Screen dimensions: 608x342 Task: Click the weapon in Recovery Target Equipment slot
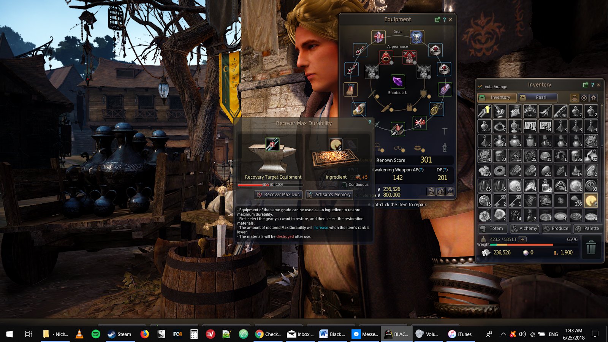click(x=272, y=144)
